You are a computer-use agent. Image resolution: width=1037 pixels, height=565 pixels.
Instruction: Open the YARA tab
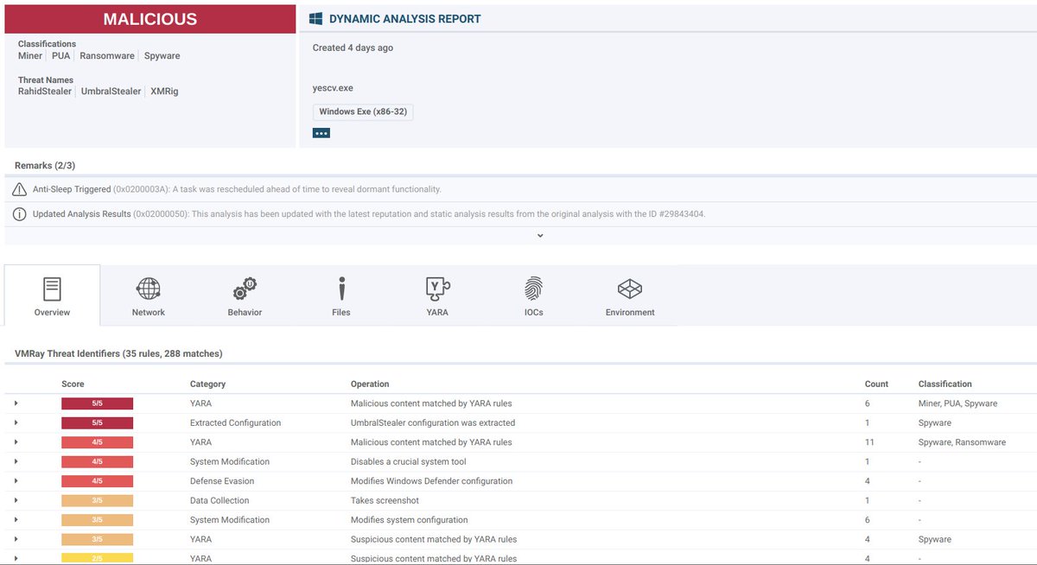tap(437, 295)
